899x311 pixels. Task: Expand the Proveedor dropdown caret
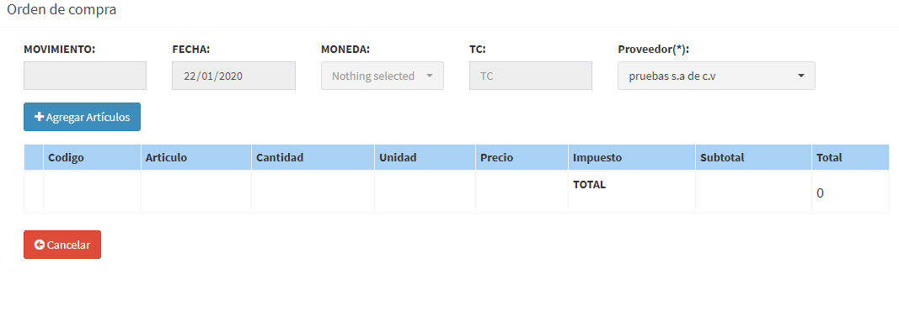pyautogui.click(x=801, y=76)
